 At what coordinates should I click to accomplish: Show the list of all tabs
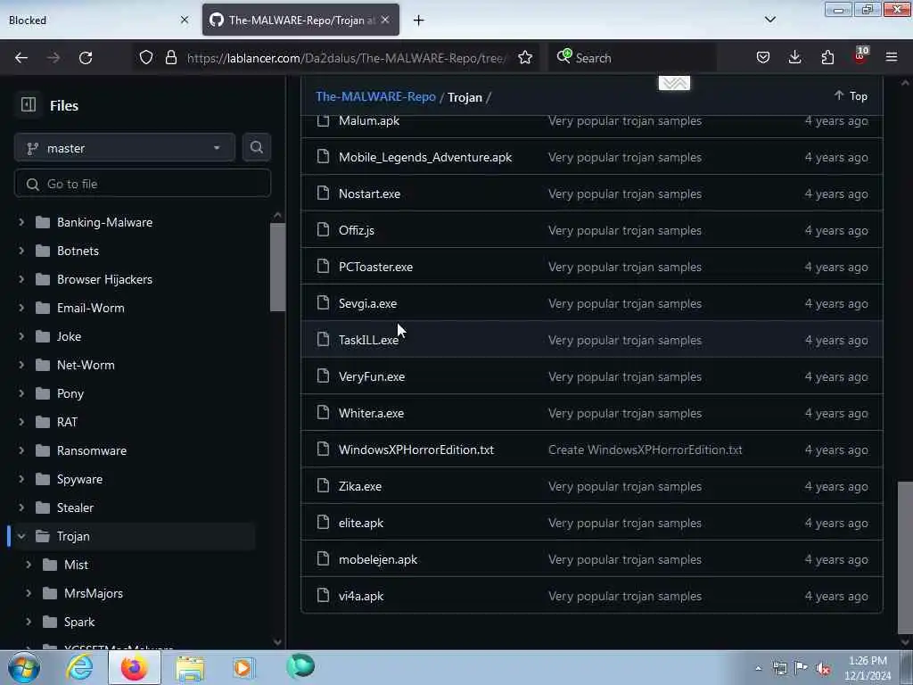(x=769, y=20)
